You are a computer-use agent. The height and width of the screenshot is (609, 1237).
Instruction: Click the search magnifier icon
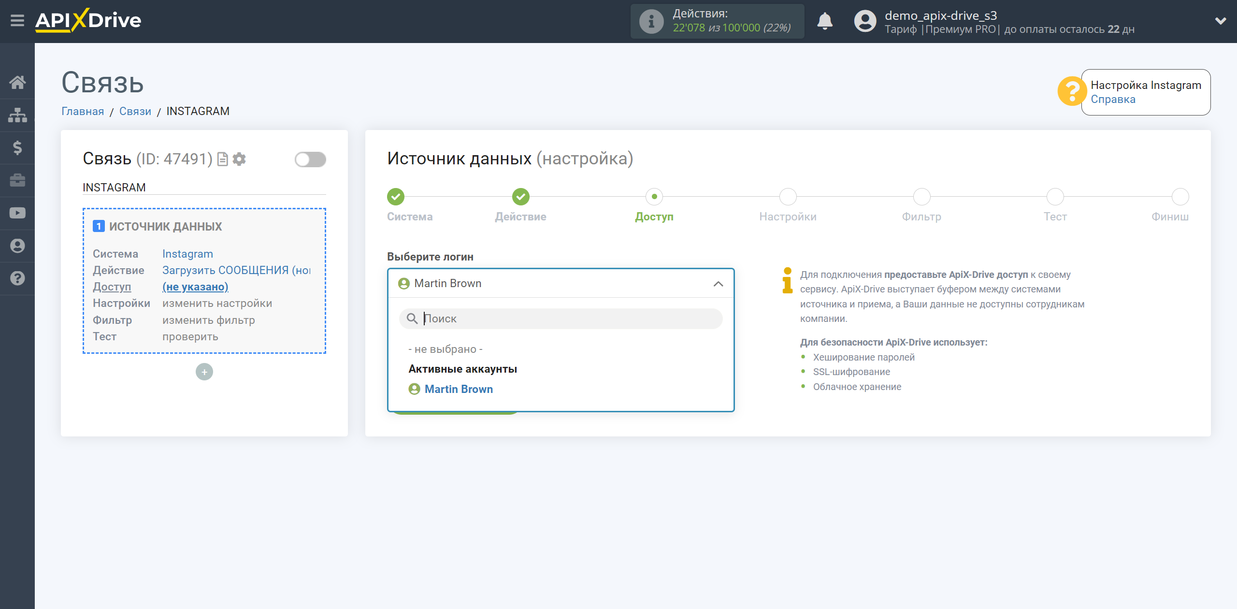point(412,319)
